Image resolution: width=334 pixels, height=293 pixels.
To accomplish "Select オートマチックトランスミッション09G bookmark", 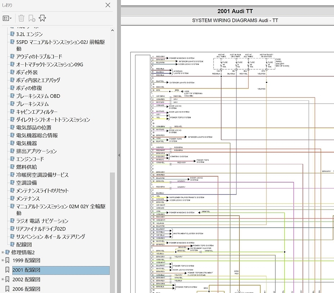I will pyautogui.click(x=50, y=64).
